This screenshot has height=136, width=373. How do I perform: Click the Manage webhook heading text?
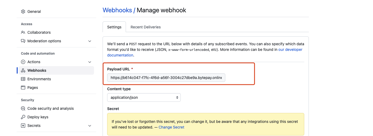click(161, 10)
